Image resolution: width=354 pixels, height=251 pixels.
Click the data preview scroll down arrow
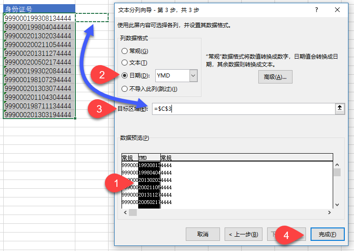coord(337,204)
